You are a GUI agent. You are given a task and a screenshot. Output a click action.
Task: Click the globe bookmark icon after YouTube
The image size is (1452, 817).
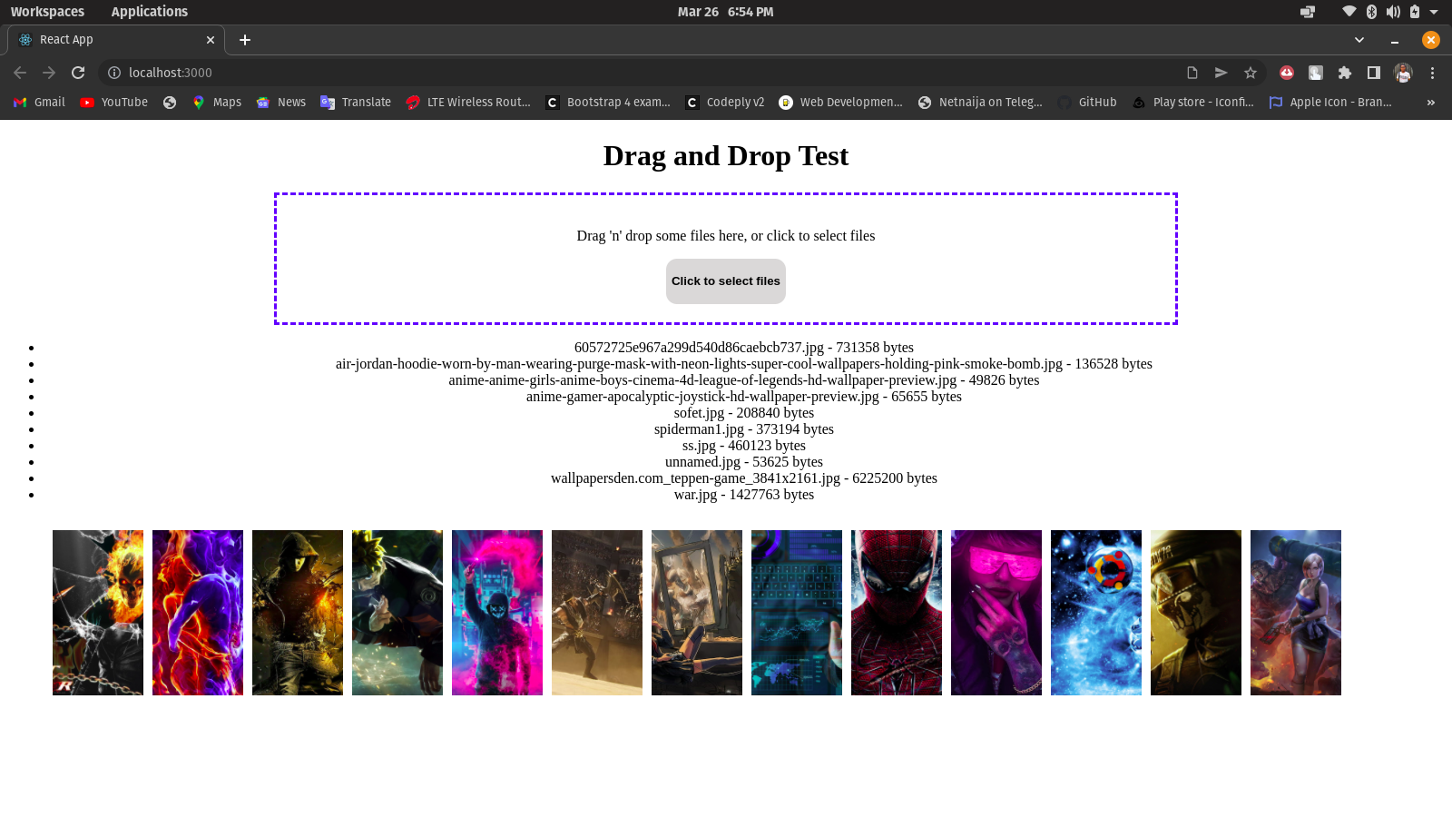click(x=170, y=103)
